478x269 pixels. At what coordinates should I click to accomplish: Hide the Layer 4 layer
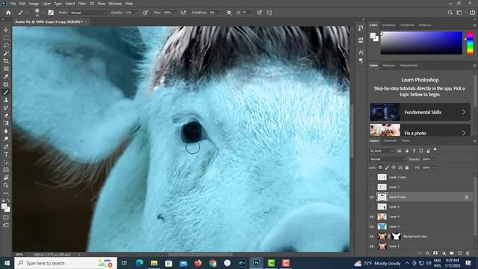(372, 217)
